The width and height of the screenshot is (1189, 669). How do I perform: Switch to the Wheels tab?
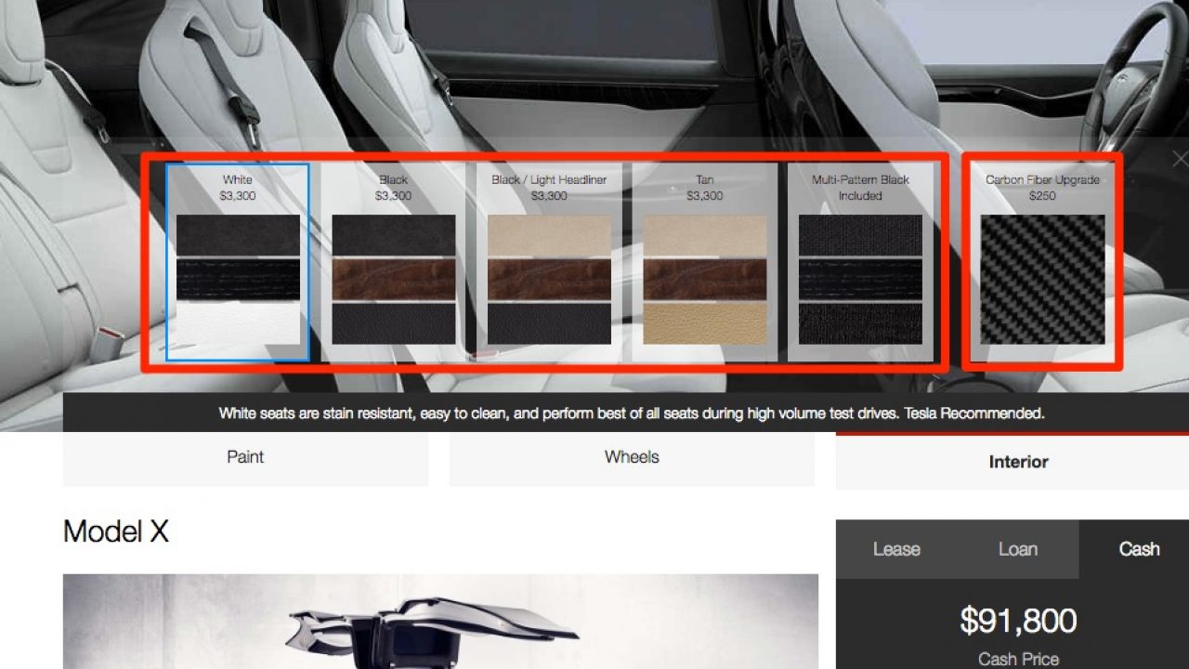(632, 458)
